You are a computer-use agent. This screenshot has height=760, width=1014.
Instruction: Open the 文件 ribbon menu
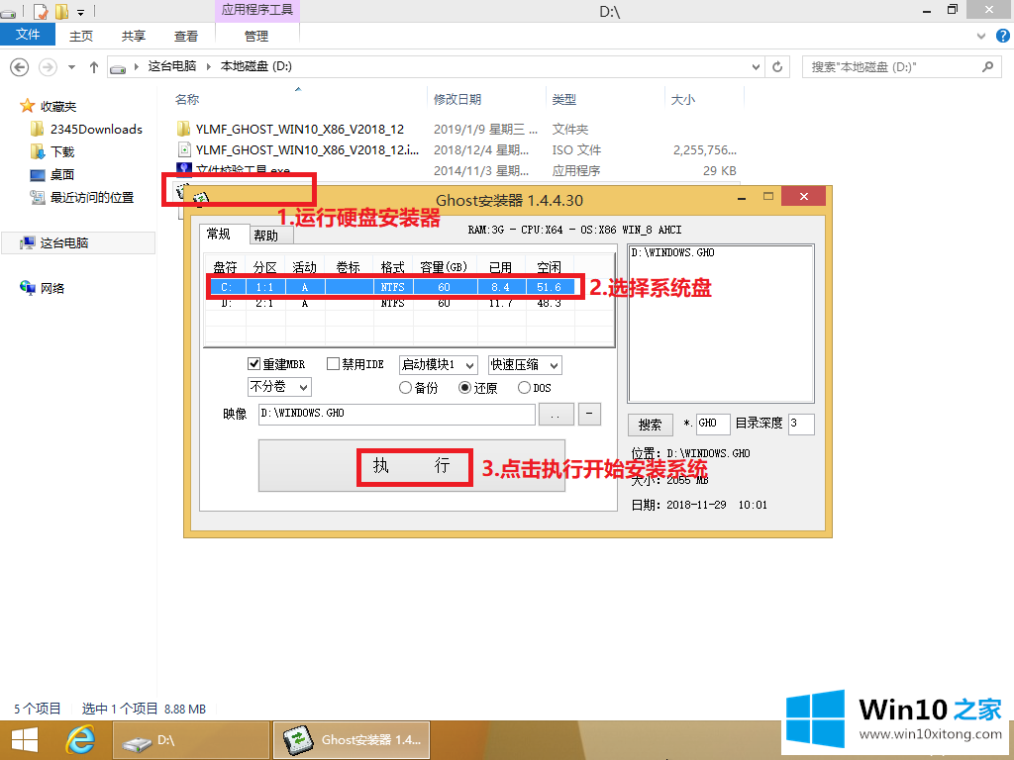pyautogui.click(x=28, y=35)
